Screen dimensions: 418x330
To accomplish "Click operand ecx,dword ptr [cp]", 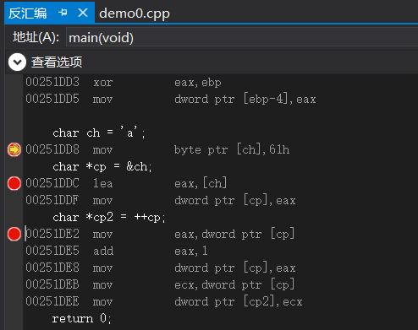I will click(234, 284).
